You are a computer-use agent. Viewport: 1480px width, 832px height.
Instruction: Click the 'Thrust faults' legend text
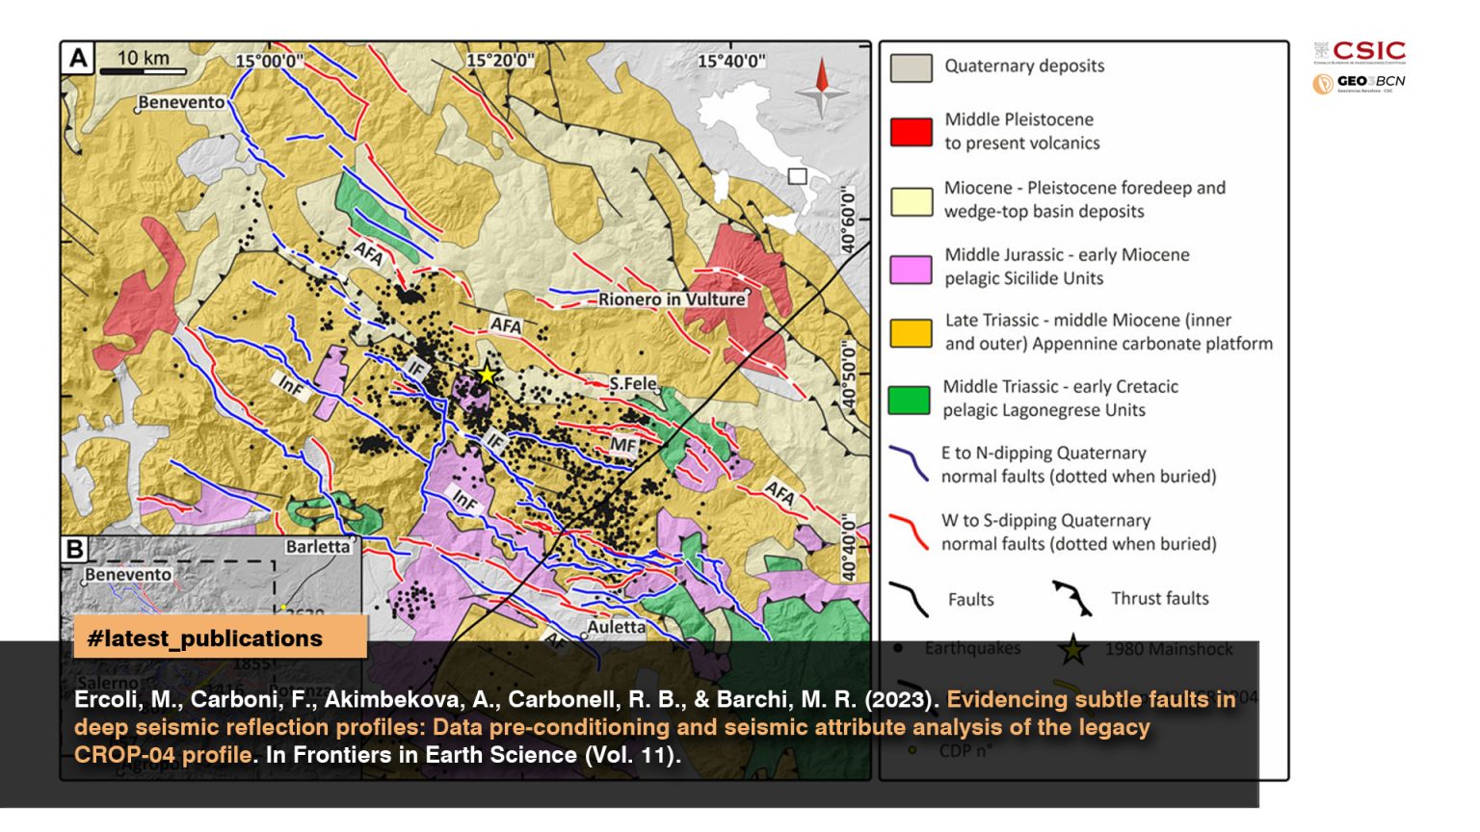(1160, 598)
